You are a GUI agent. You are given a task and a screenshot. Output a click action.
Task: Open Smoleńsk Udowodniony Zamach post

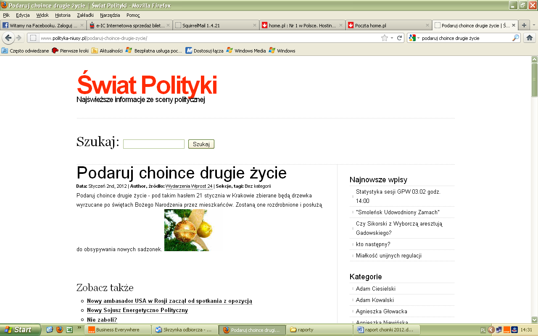398,212
